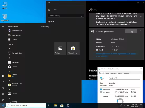
Task: Open Task View on the taskbar
Action: click(49, 106)
